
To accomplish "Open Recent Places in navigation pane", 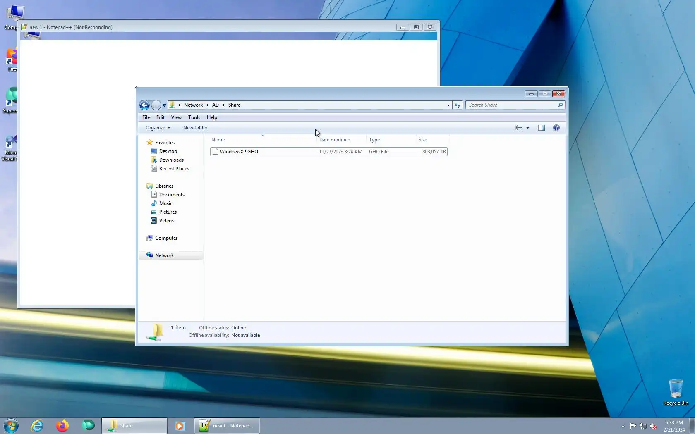I will [174, 169].
